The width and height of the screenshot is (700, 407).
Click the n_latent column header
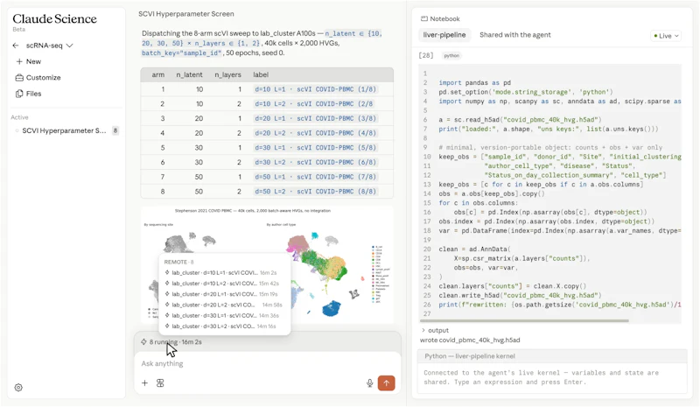click(189, 74)
